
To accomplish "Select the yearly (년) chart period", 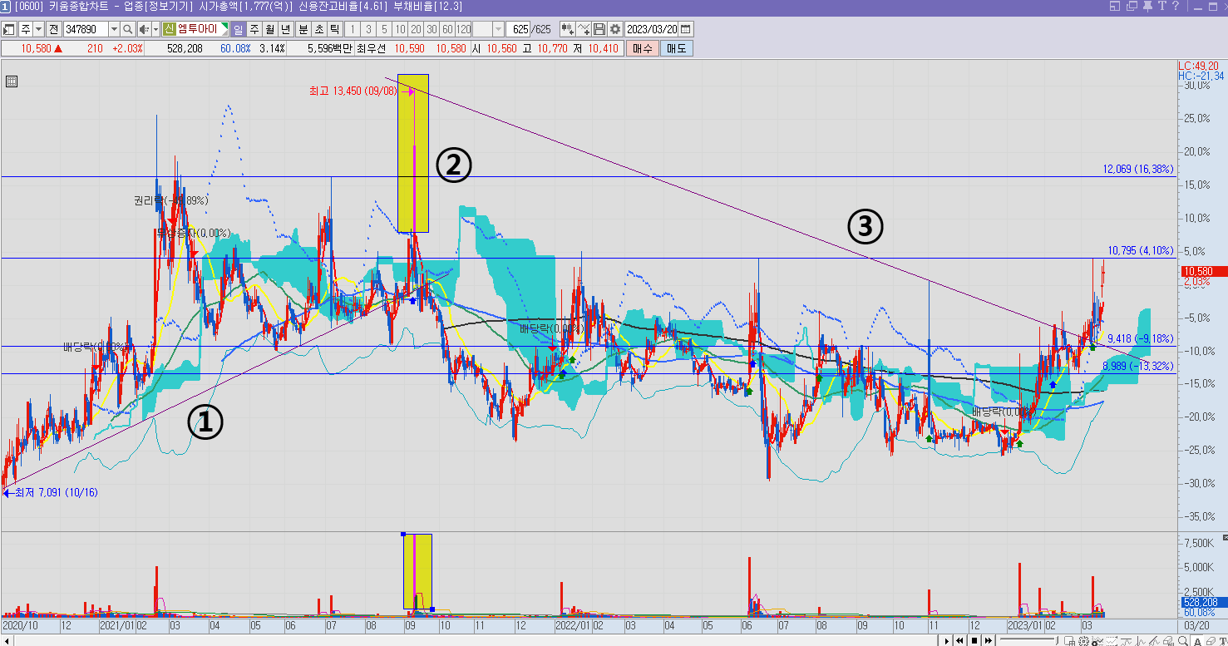I will click(x=285, y=29).
